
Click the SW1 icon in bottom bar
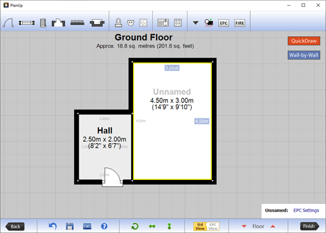point(87,226)
